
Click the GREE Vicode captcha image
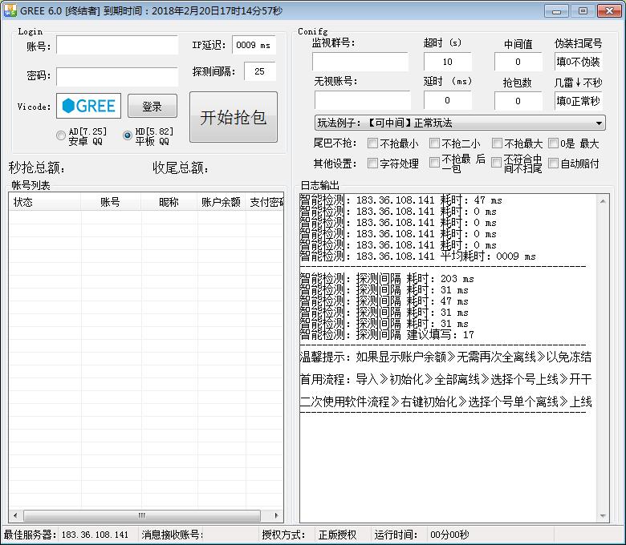coord(89,106)
